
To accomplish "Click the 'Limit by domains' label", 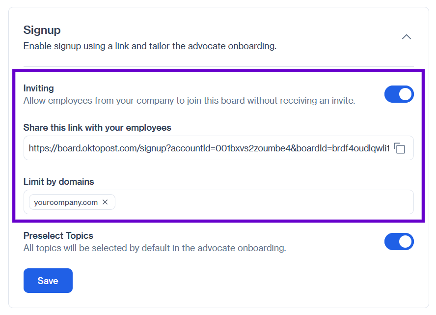I will pyautogui.click(x=58, y=181).
